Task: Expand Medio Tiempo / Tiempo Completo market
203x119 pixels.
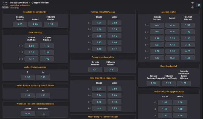Action: [x=103, y=117]
